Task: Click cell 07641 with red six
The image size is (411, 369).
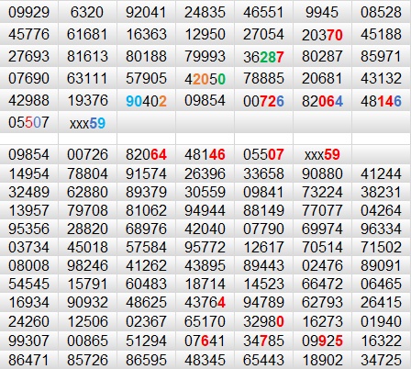Action: click(x=205, y=341)
